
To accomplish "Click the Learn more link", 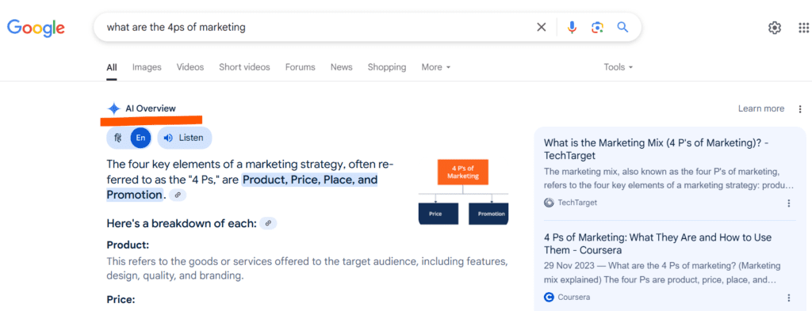I will coord(761,108).
